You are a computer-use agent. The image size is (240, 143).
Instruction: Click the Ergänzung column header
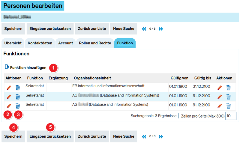[58, 78]
